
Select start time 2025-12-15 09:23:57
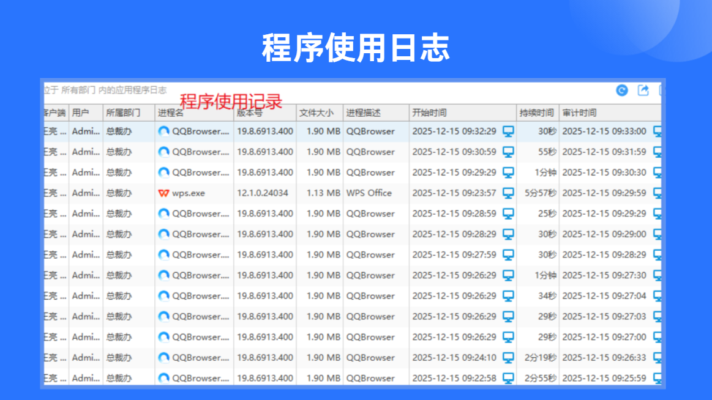click(454, 193)
